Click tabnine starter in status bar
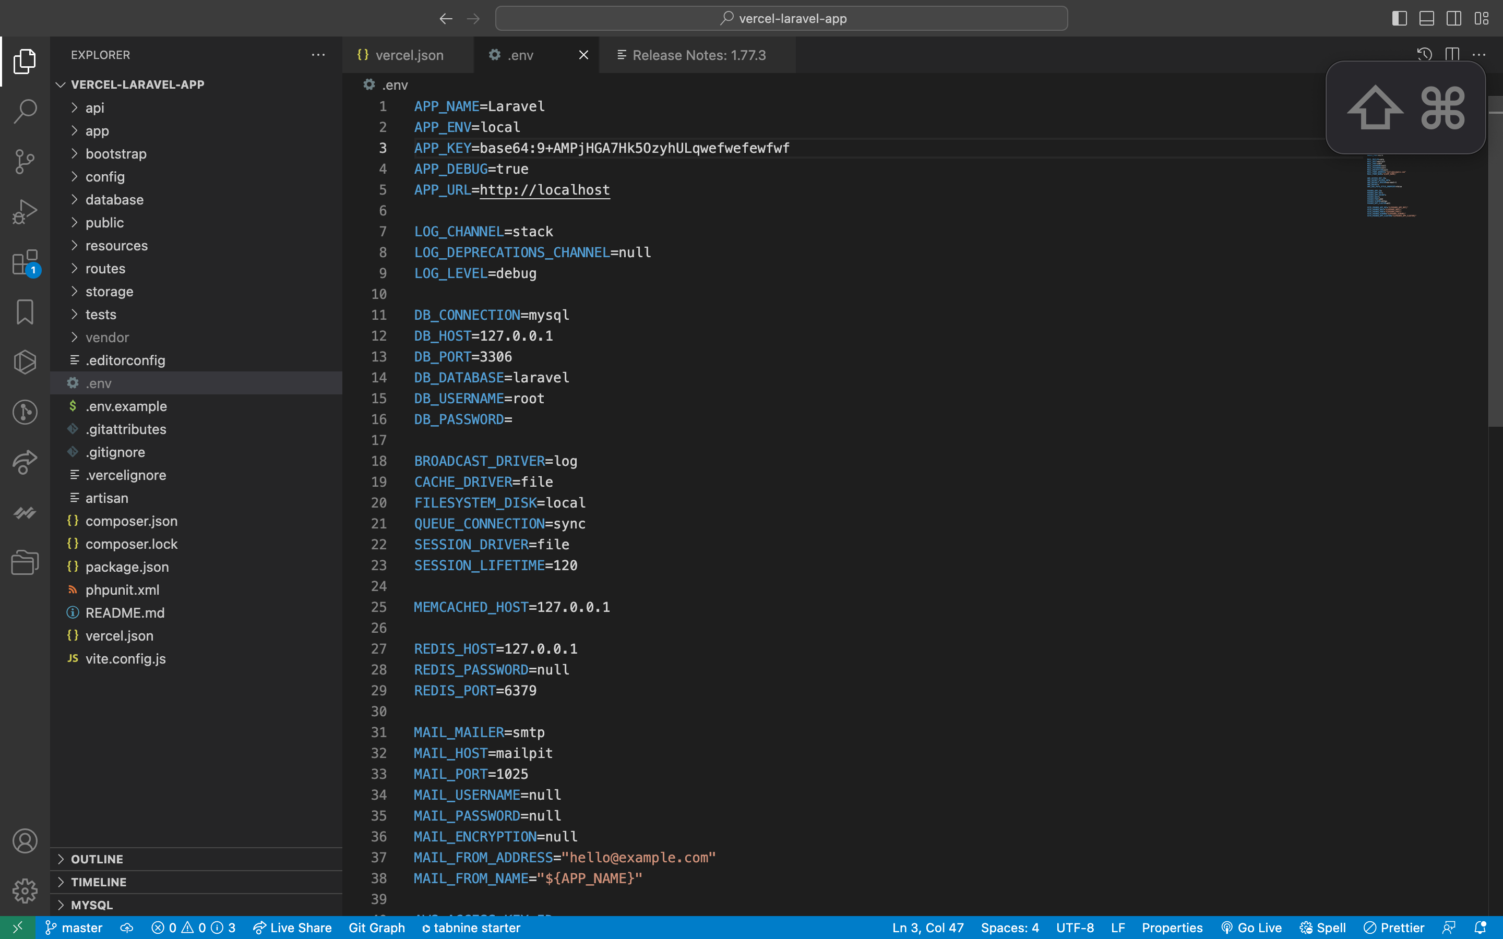 [x=470, y=928]
